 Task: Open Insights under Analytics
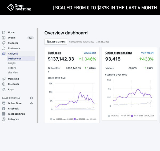tap(12, 63)
